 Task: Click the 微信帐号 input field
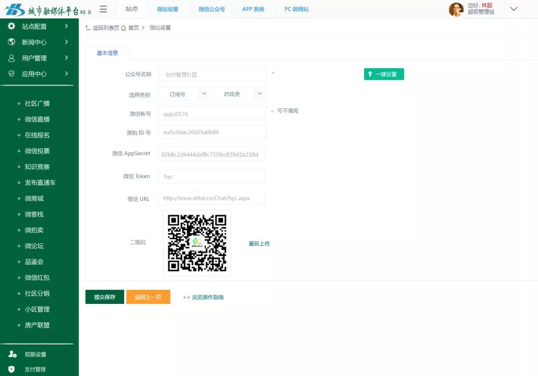[212, 113]
